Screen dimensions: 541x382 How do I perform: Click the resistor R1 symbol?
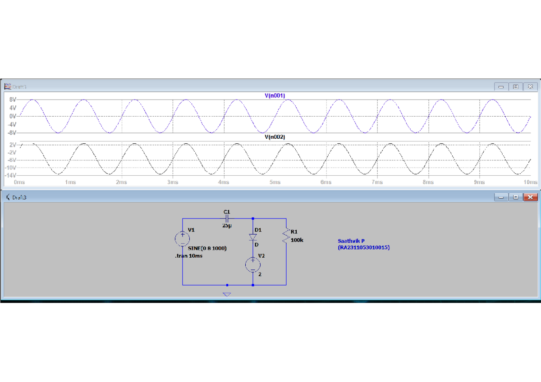286,234
